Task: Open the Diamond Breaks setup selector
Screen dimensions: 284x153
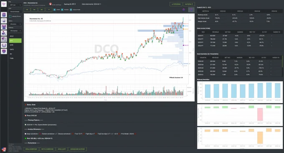Action: click(x=15, y=12)
